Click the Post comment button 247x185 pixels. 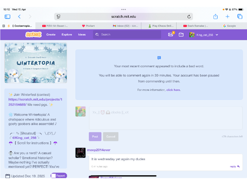click(x=95, y=137)
